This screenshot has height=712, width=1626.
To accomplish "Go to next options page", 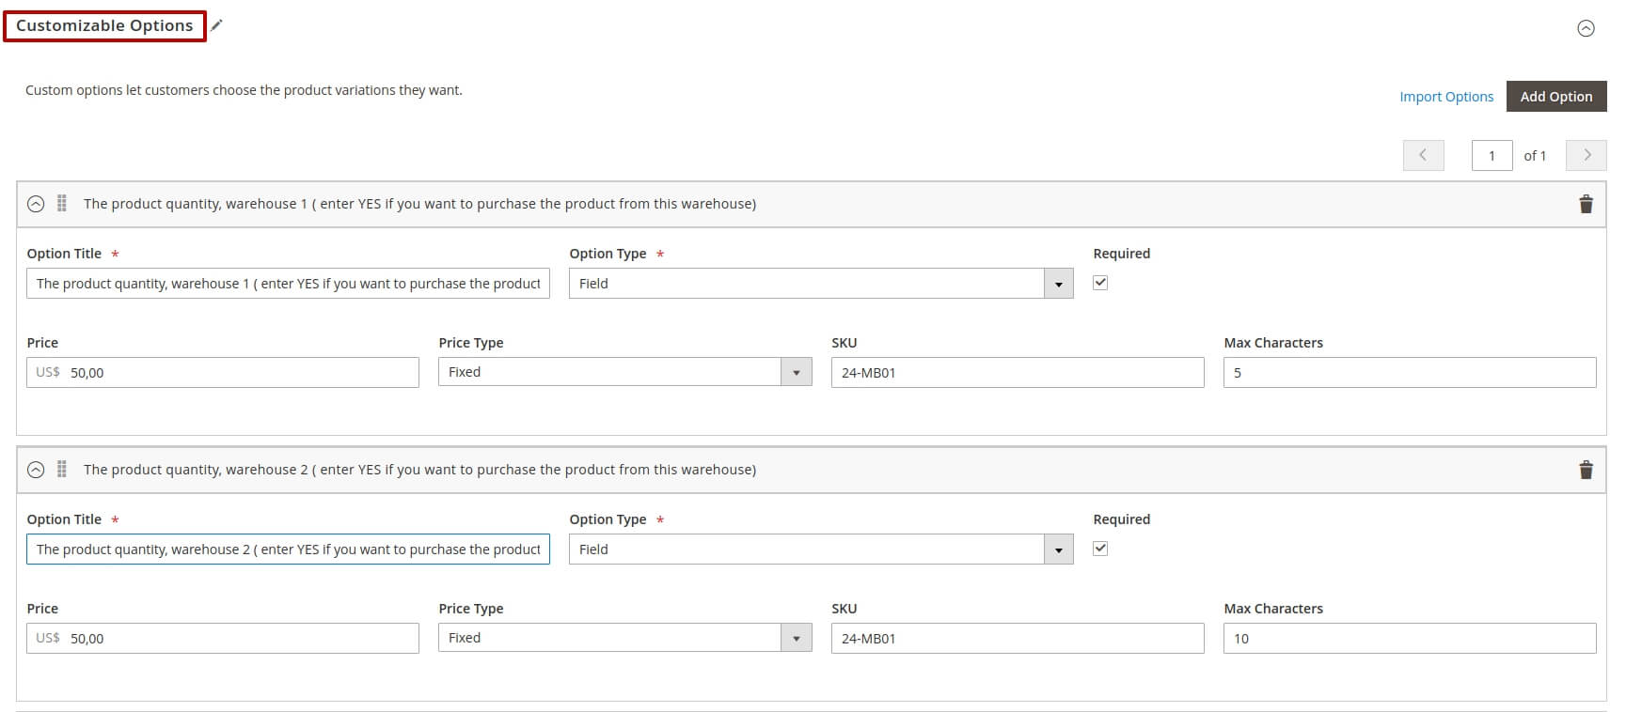I will pyautogui.click(x=1587, y=155).
